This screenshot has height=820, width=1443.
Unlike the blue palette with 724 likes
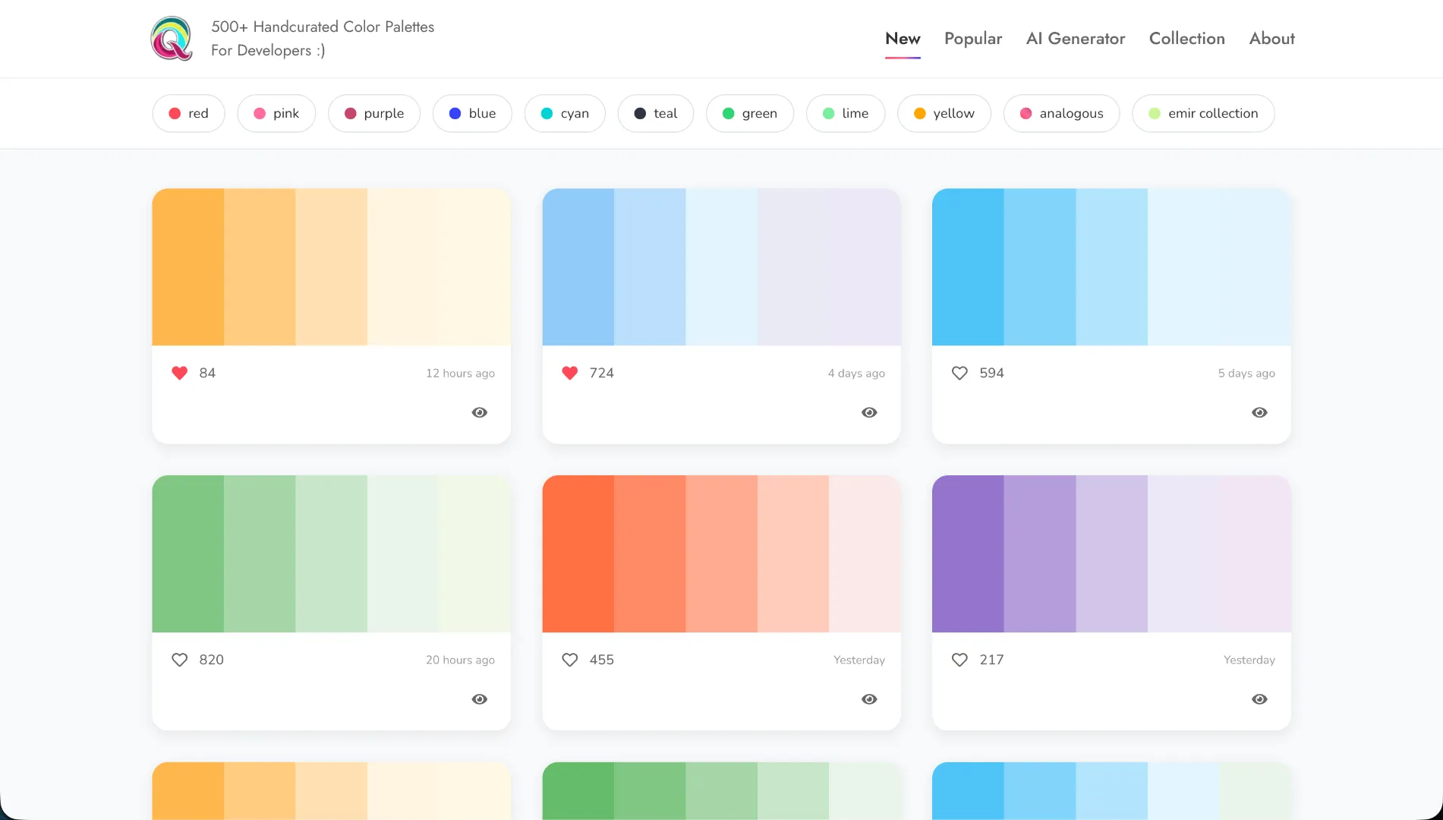(x=569, y=373)
